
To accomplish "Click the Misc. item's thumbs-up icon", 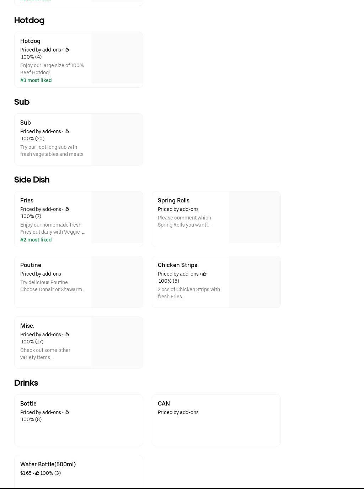I will [67, 335].
